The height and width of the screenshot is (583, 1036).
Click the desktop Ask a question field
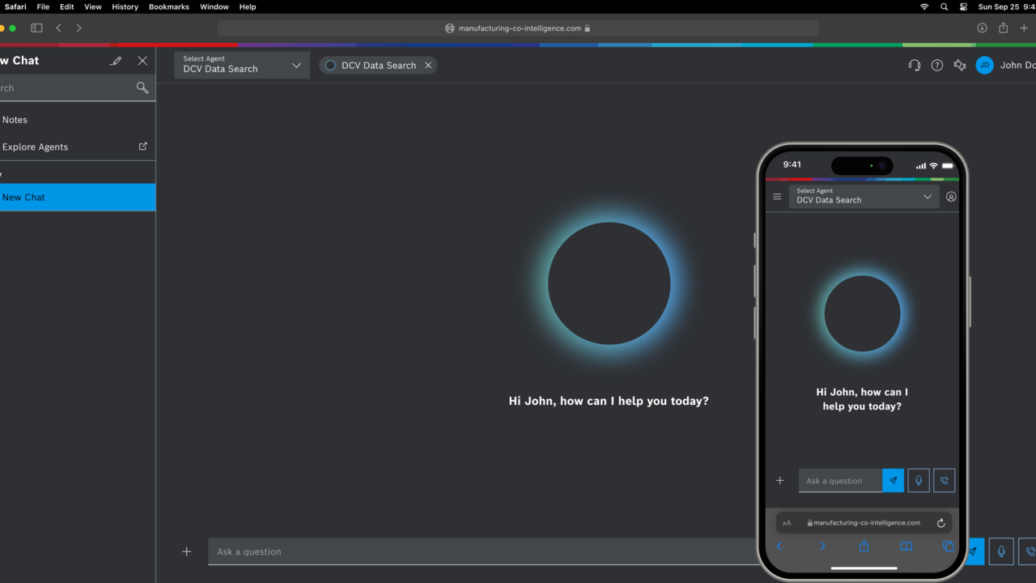click(478, 551)
